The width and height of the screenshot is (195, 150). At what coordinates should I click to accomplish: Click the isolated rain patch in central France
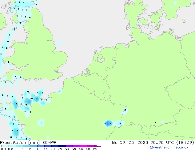tap(41, 123)
